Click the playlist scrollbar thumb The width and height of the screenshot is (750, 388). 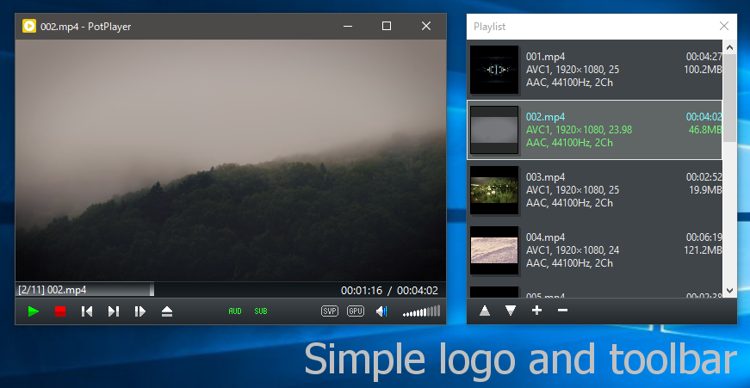click(x=730, y=98)
